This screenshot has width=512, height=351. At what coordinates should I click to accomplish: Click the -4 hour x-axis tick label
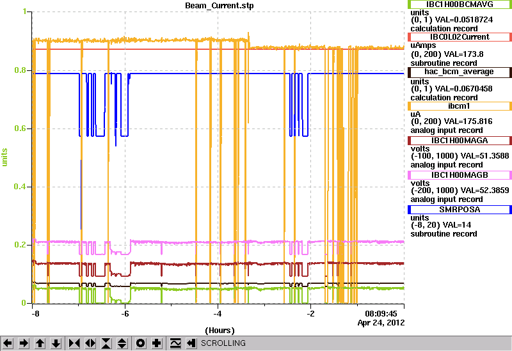point(218,314)
